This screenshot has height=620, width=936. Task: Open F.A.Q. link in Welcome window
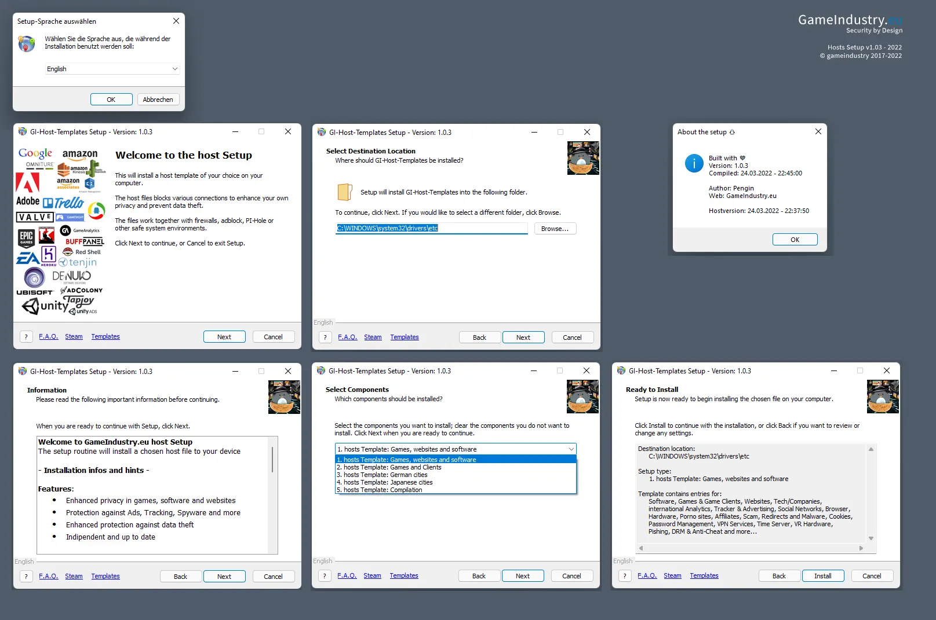pyautogui.click(x=49, y=337)
